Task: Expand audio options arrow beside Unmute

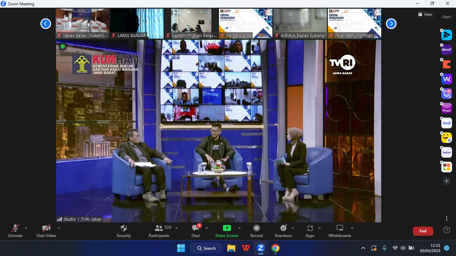Action: coord(26,228)
